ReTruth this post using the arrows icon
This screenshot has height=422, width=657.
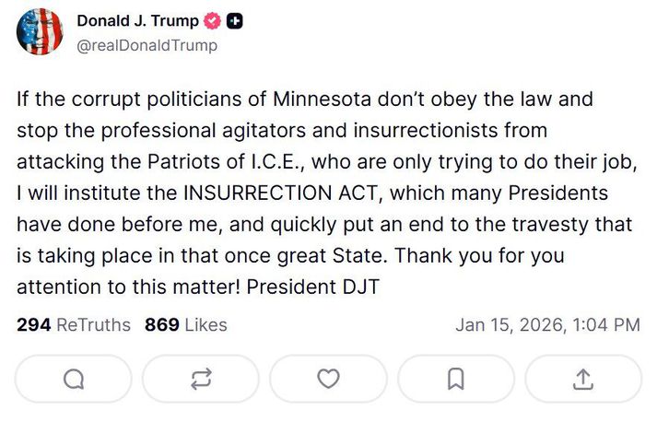tap(202, 379)
